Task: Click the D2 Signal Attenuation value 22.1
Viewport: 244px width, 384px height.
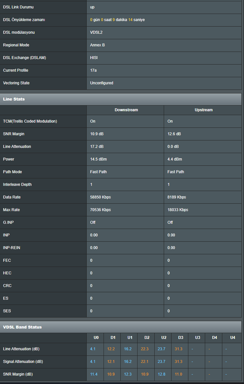Action: click(x=145, y=362)
